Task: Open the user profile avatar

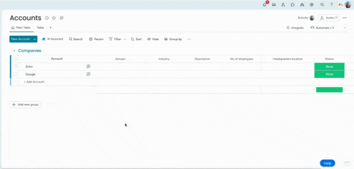Action: click(348, 4)
